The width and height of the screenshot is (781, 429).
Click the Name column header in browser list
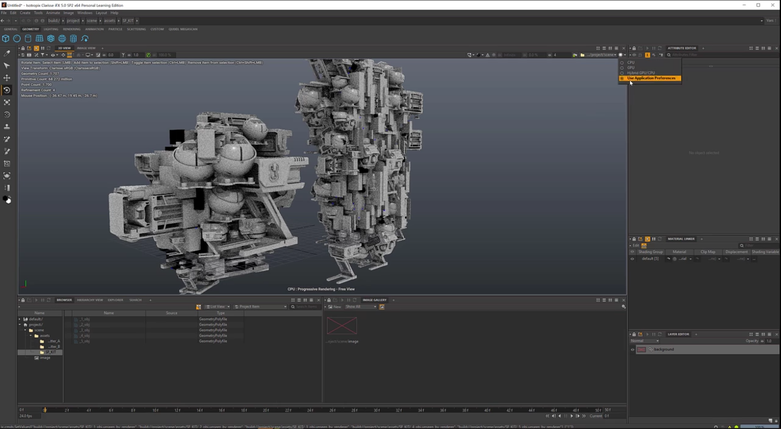pos(109,313)
